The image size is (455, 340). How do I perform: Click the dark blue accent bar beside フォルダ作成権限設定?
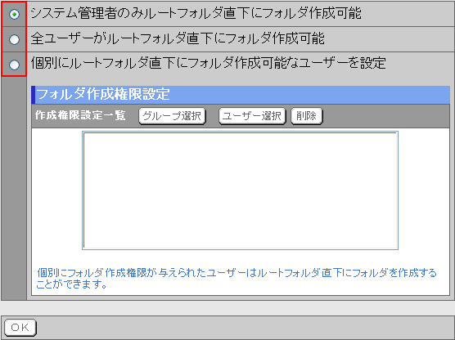coord(33,95)
